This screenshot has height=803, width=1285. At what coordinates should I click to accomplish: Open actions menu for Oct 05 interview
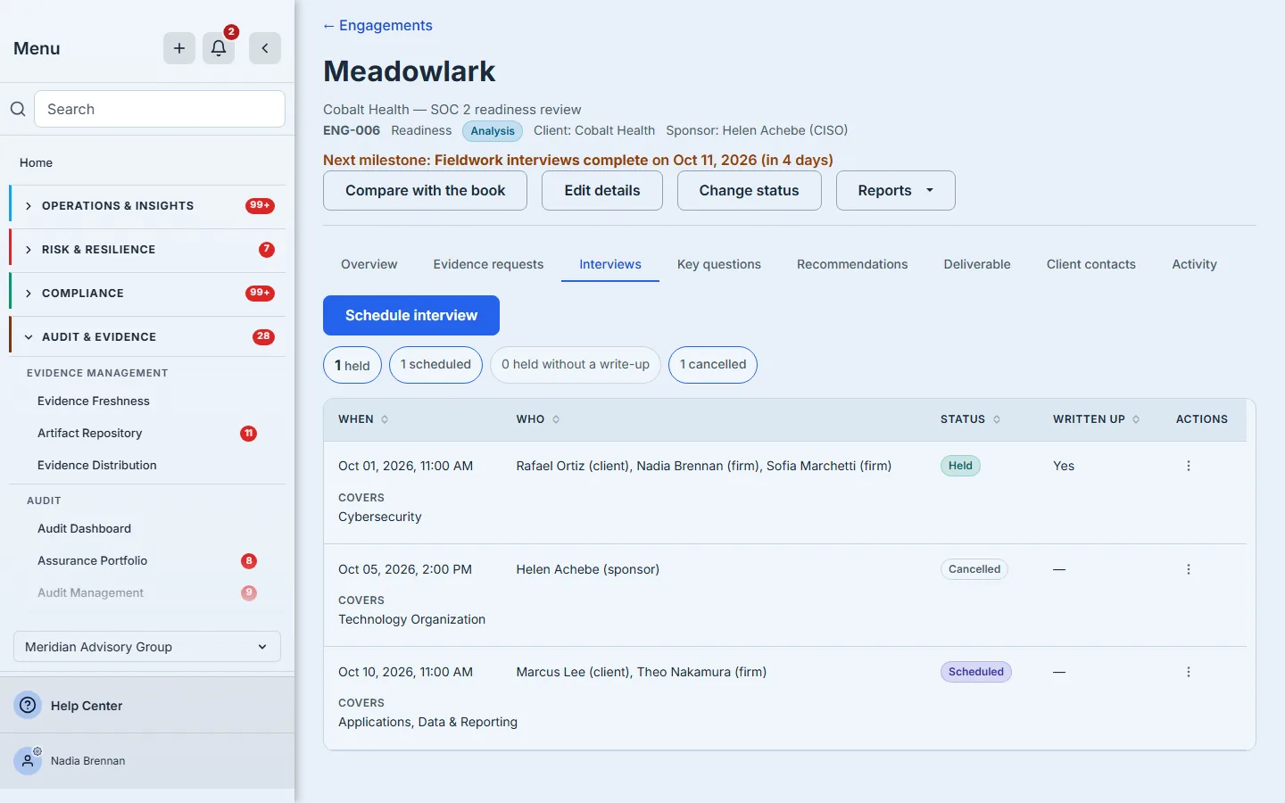[1189, 569]
